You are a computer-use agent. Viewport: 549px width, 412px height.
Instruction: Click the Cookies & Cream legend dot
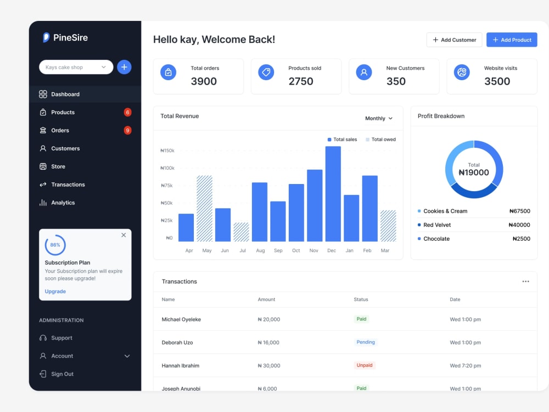[x=419, y=211]
